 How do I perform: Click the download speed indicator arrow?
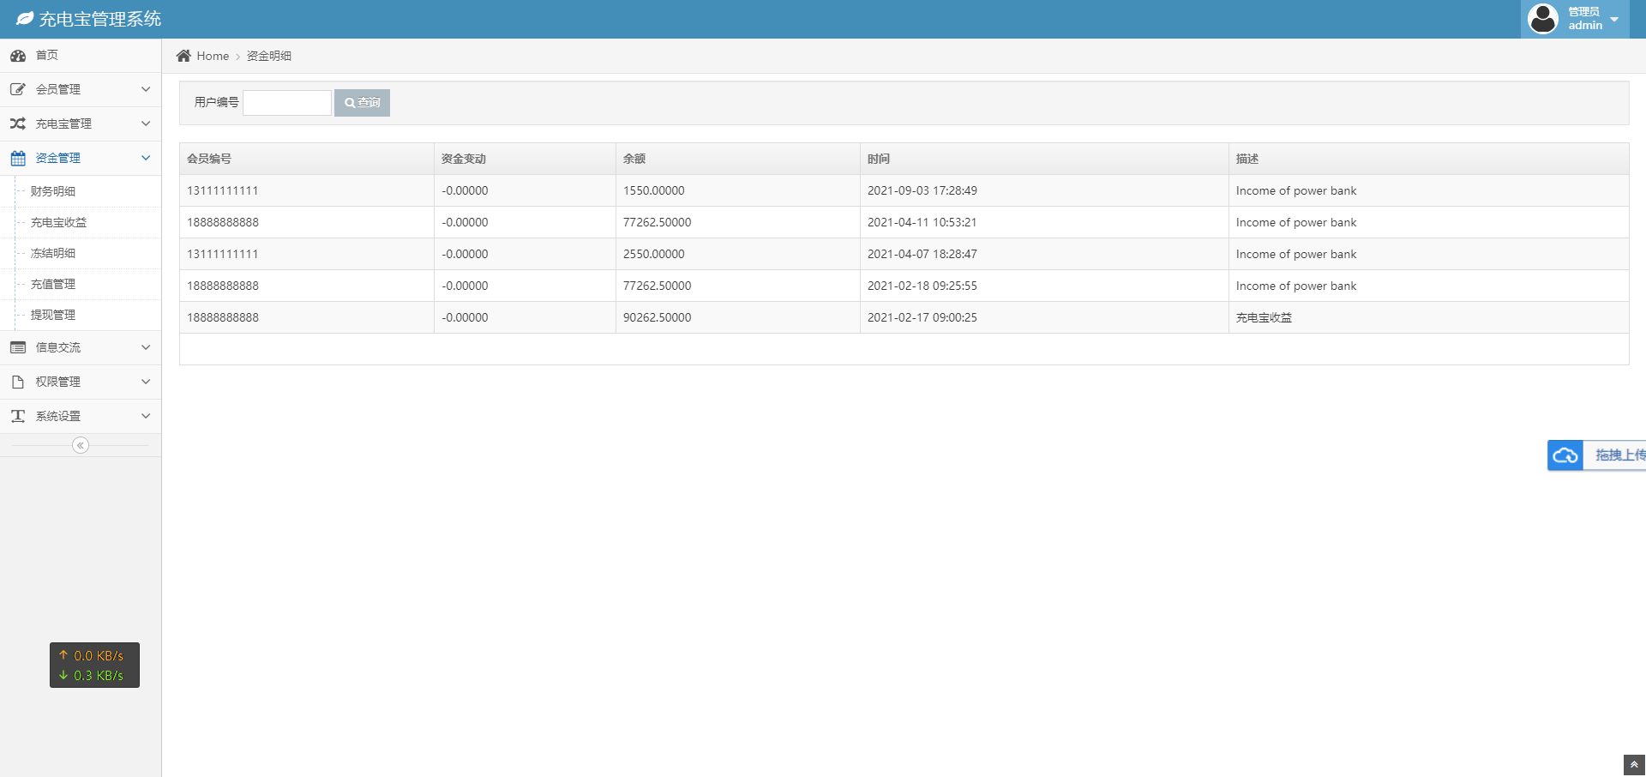tap(63, 675)
